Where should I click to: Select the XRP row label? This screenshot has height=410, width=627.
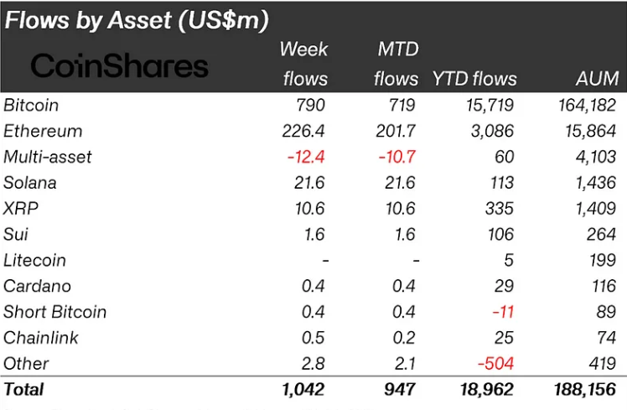tap(21, 209)
